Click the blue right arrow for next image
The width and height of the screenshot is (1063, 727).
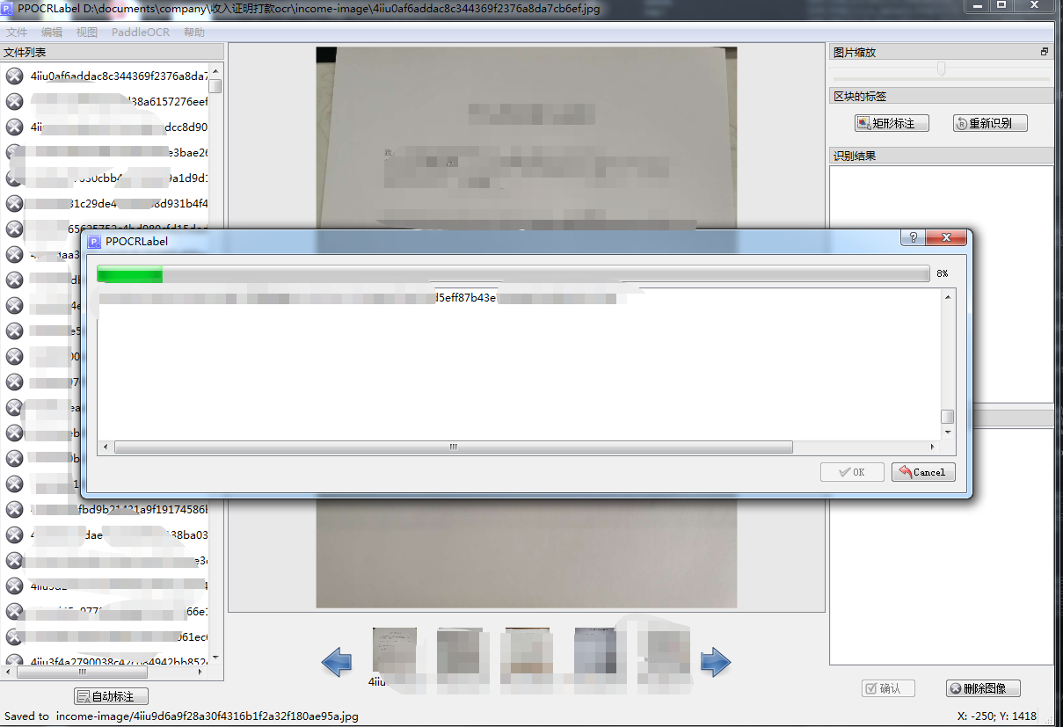coord(717,663)
